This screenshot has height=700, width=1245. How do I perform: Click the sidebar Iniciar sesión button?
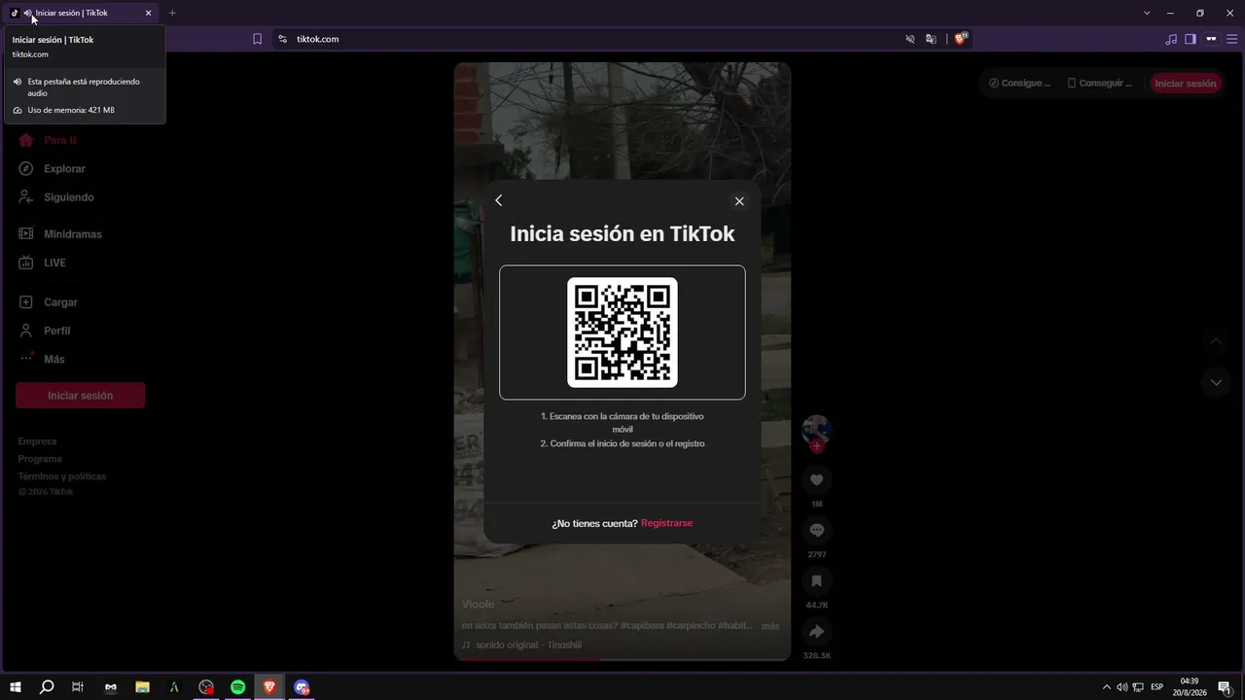81,396
